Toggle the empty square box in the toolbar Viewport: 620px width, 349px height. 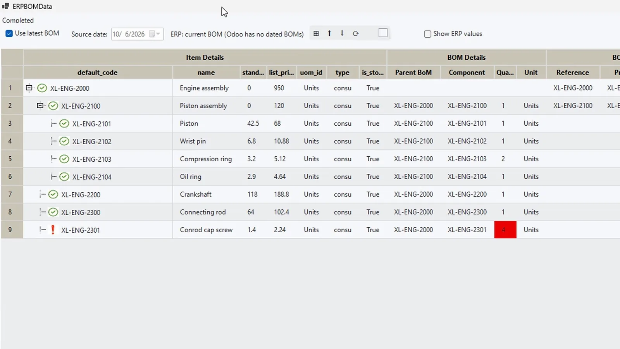383,33
